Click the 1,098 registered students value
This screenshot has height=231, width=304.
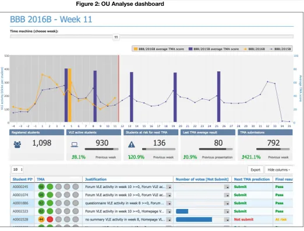[x=42, y=143]
